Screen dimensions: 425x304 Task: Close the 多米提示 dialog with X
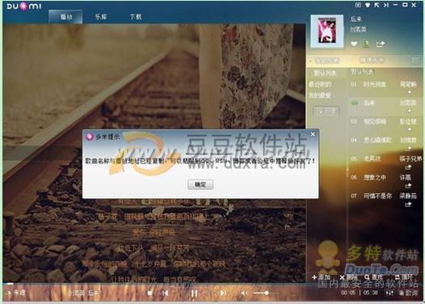[312, 134]
